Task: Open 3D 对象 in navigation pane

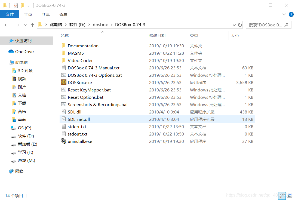Action: pos(25,70)
